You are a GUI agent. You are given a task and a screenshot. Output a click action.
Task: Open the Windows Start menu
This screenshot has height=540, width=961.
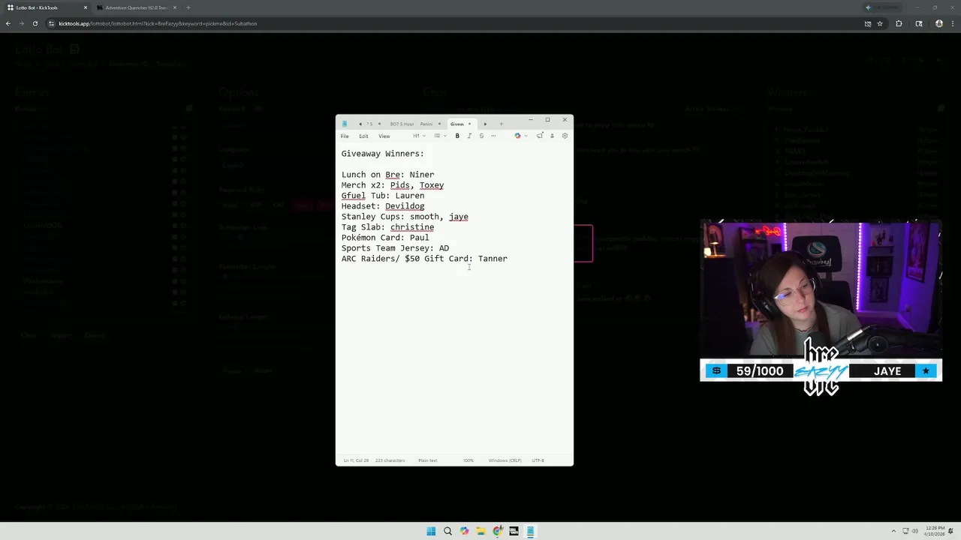pos(431,531)
